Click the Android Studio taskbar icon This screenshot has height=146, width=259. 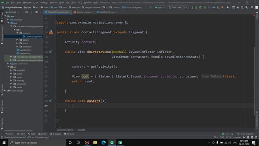pos(112,142)
